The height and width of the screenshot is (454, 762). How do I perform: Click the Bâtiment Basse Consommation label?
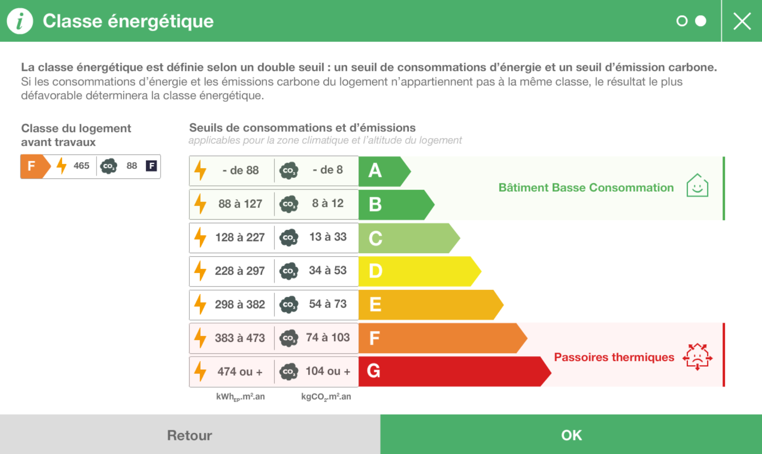(586, 187)
